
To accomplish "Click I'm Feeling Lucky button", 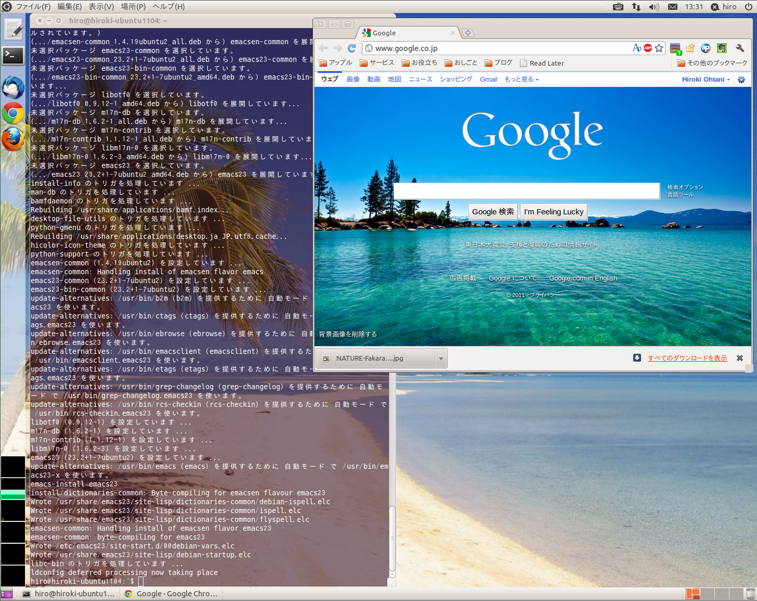I will point(554,212).
